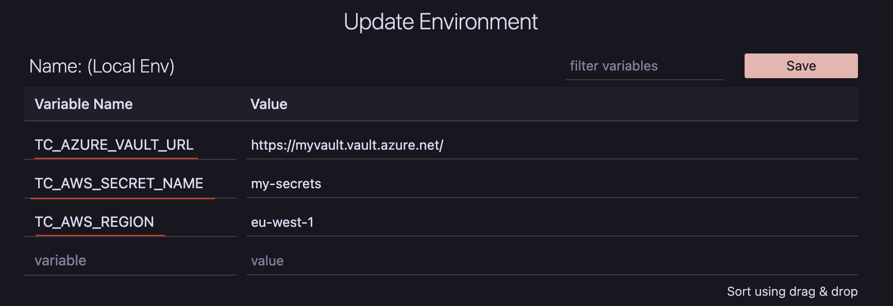
Task: Save the environment changes
Action: pos(801,66)
